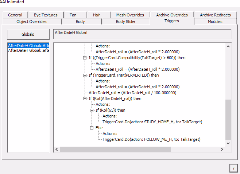Switch to the Eye Textures tab
The width and height of the screenshot is (240, 174).
46,15
